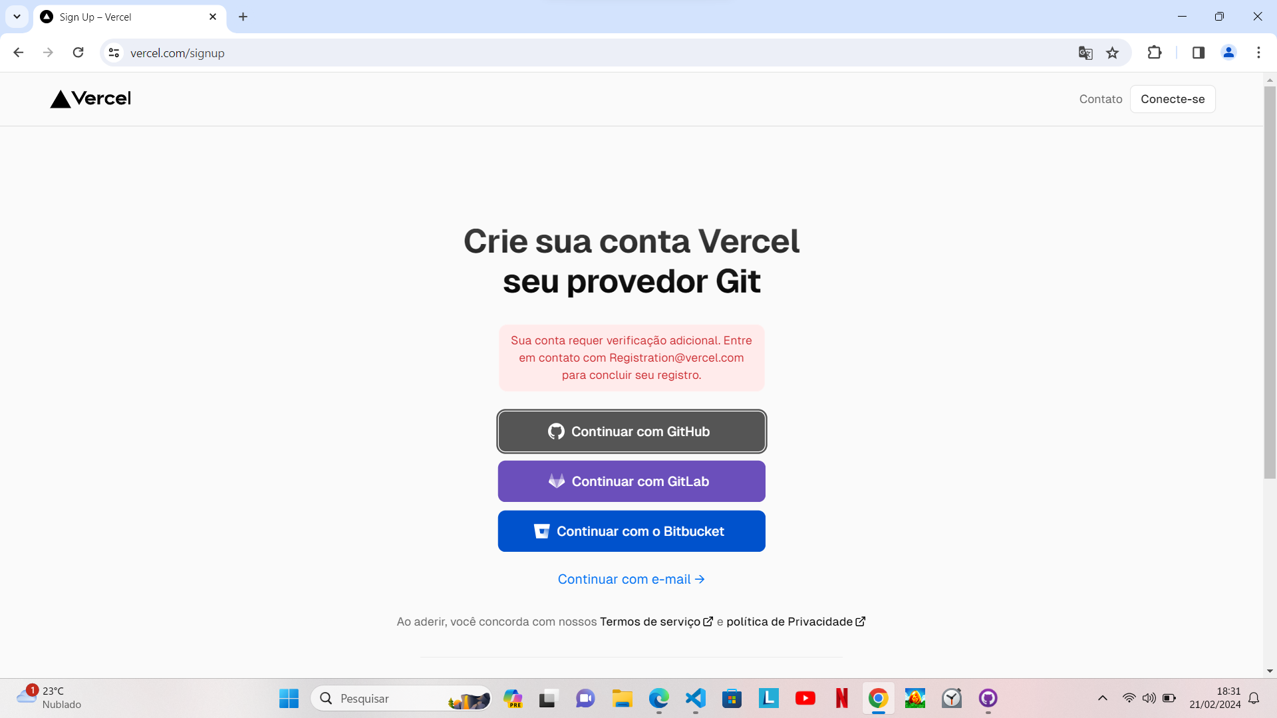
Task: Open the colorful game icon on taskbar
Action: pyautogui.click(x=915, y=699)
